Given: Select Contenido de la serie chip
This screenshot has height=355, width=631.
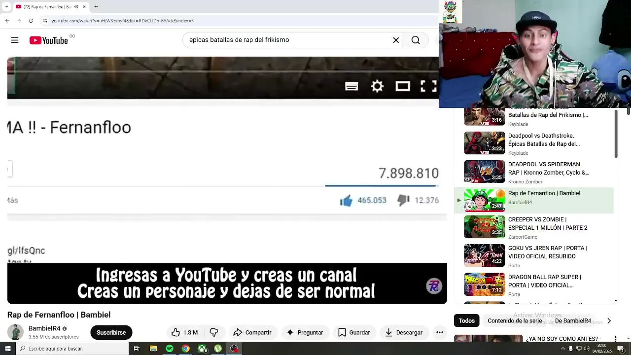Looking at the screenshot, I should tap(515, 320).
